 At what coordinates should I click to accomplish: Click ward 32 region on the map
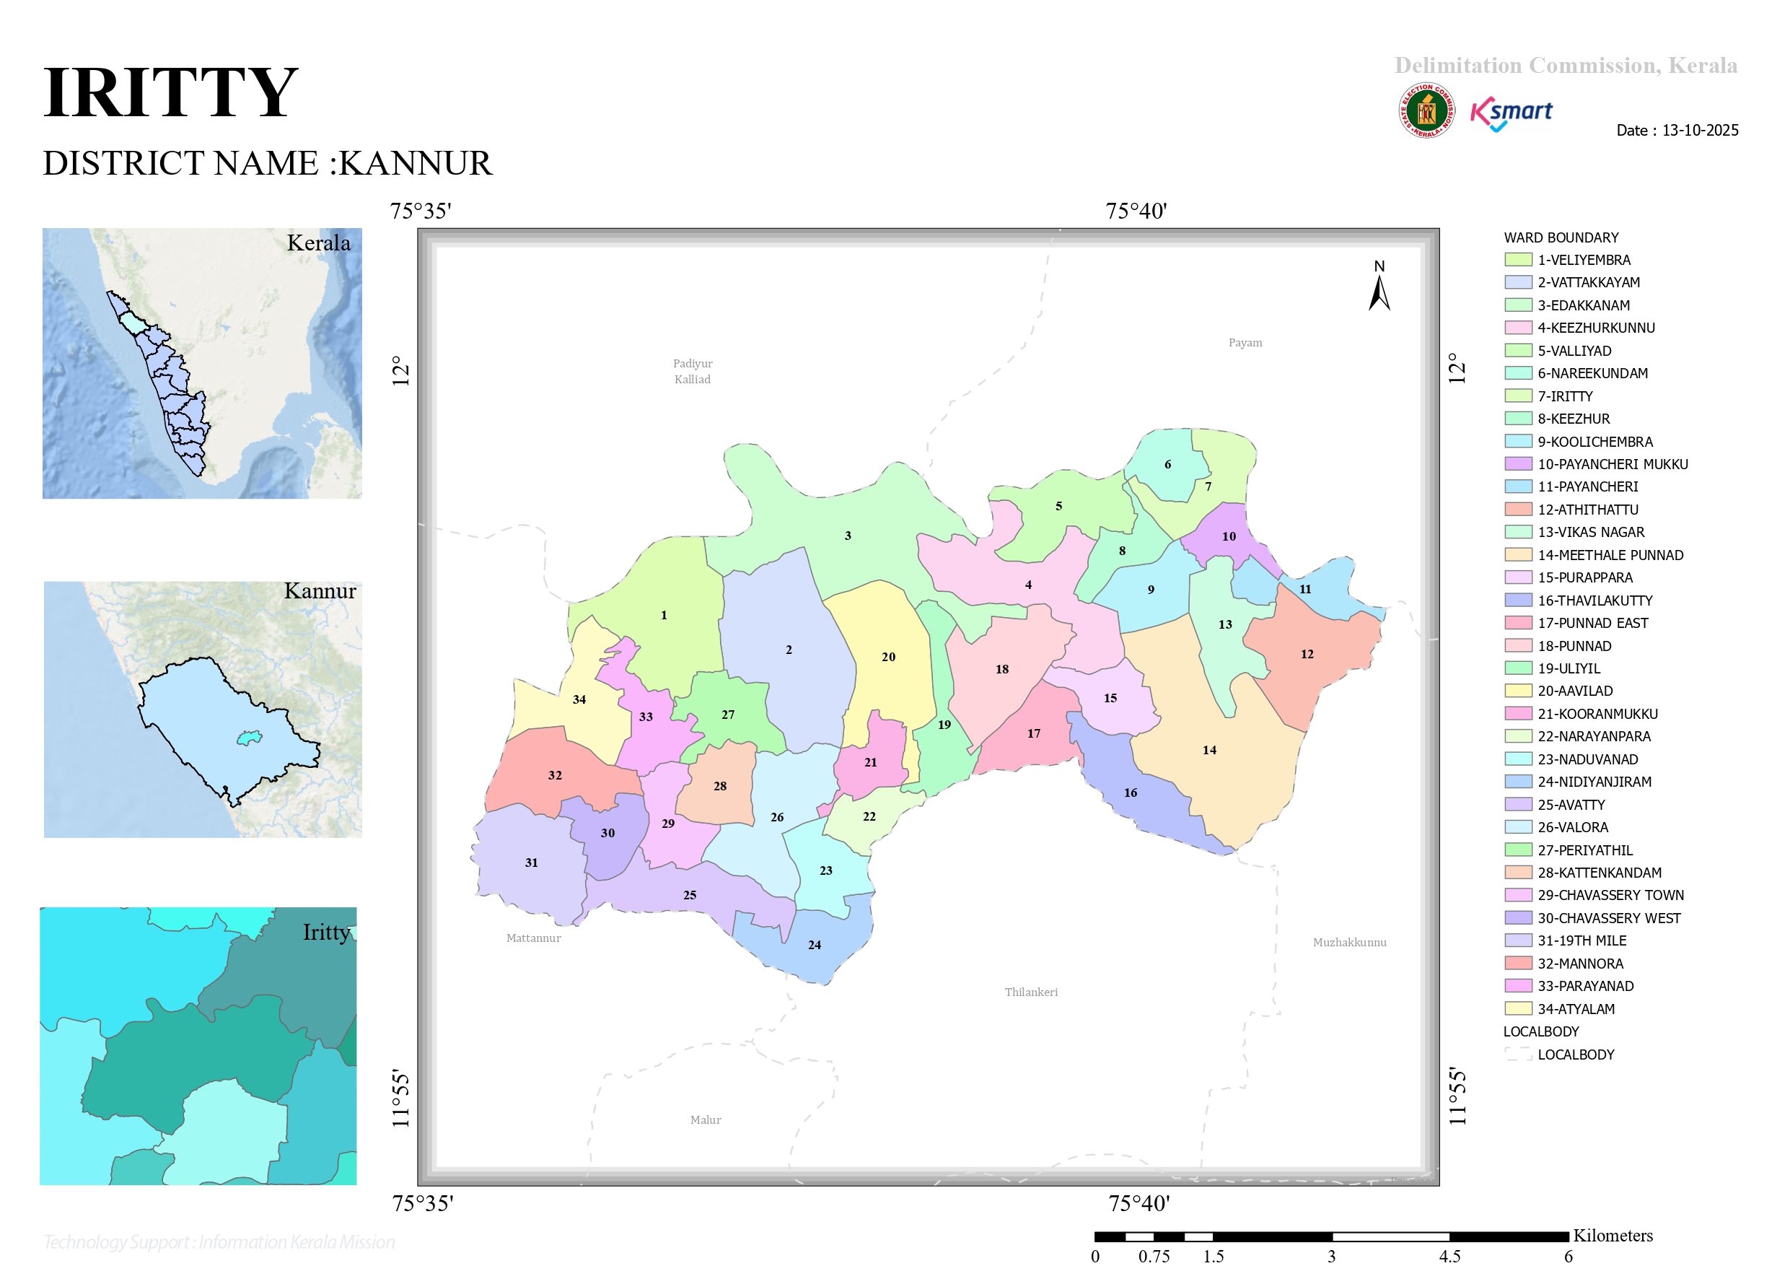click(x=554, y=774)
